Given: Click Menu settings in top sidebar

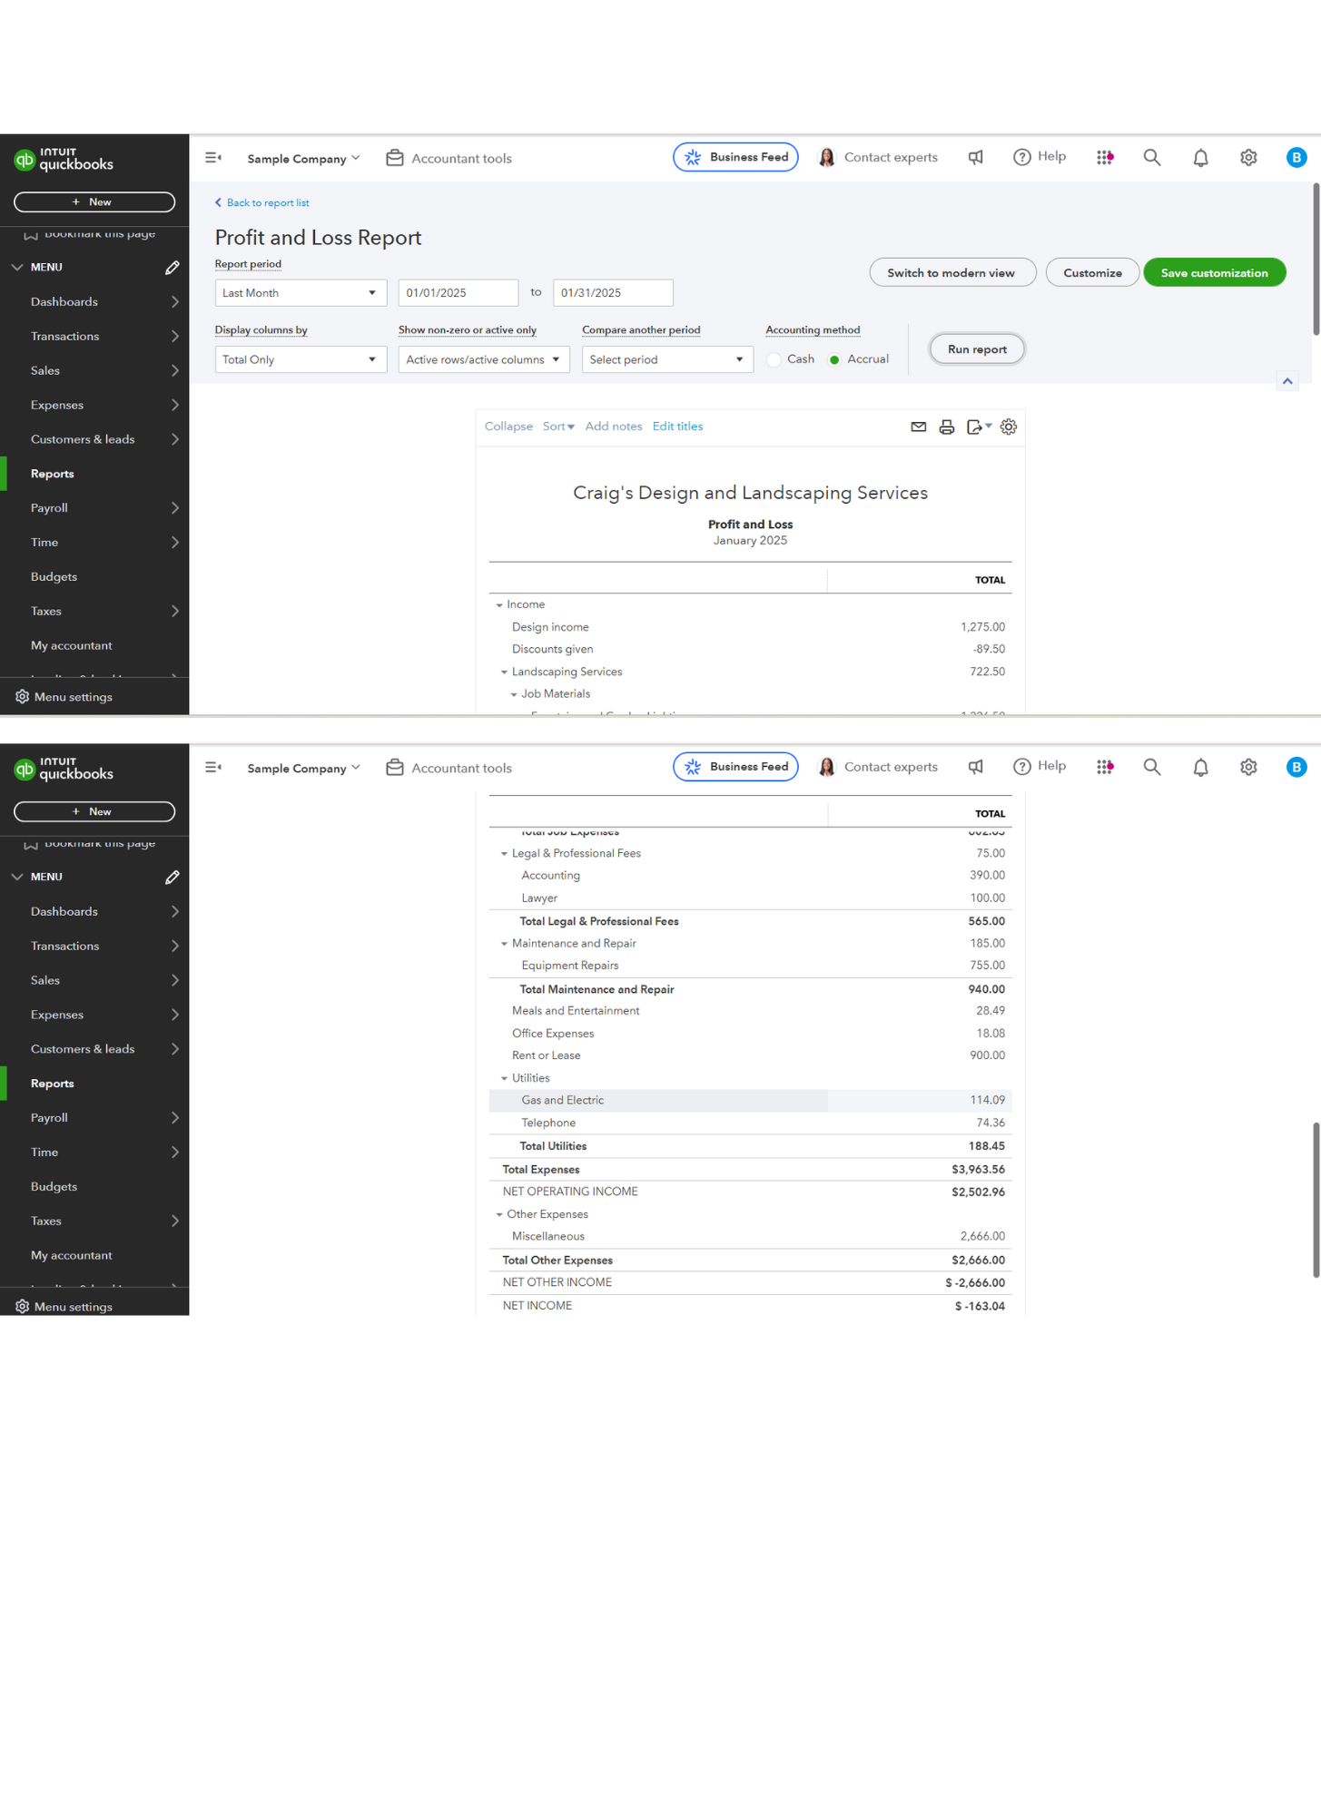Looking at the screenshot, I should click(x=64, y=697).
